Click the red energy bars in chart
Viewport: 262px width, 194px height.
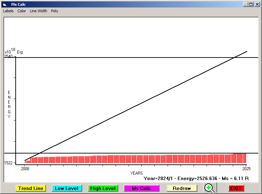point(136,159)
